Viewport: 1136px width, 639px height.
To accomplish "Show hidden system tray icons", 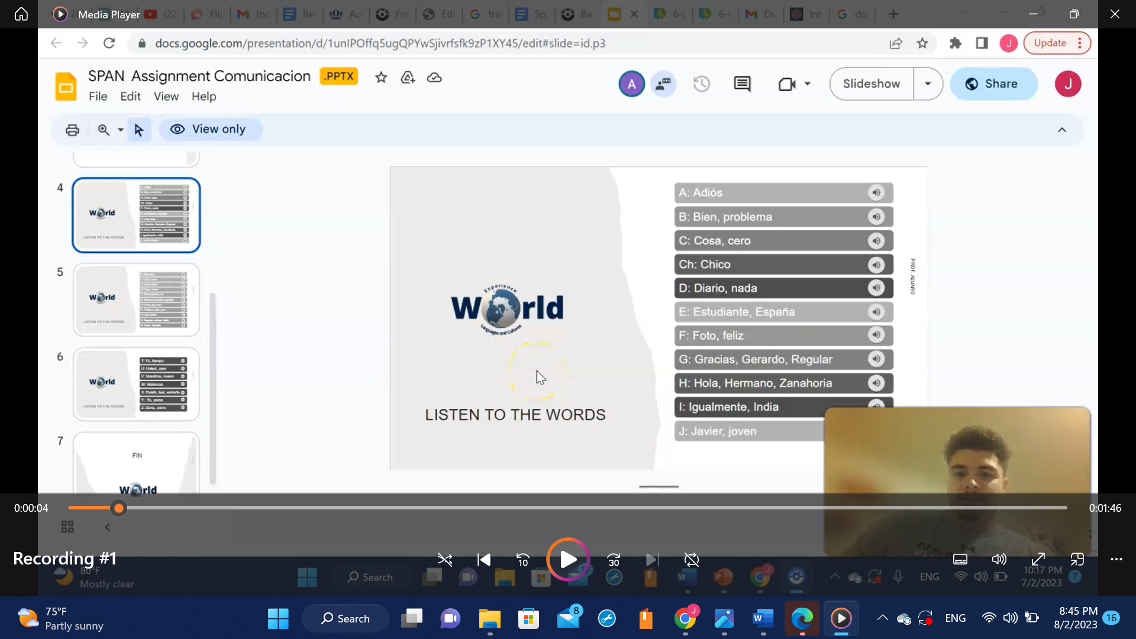I will [x=882, y=618].
